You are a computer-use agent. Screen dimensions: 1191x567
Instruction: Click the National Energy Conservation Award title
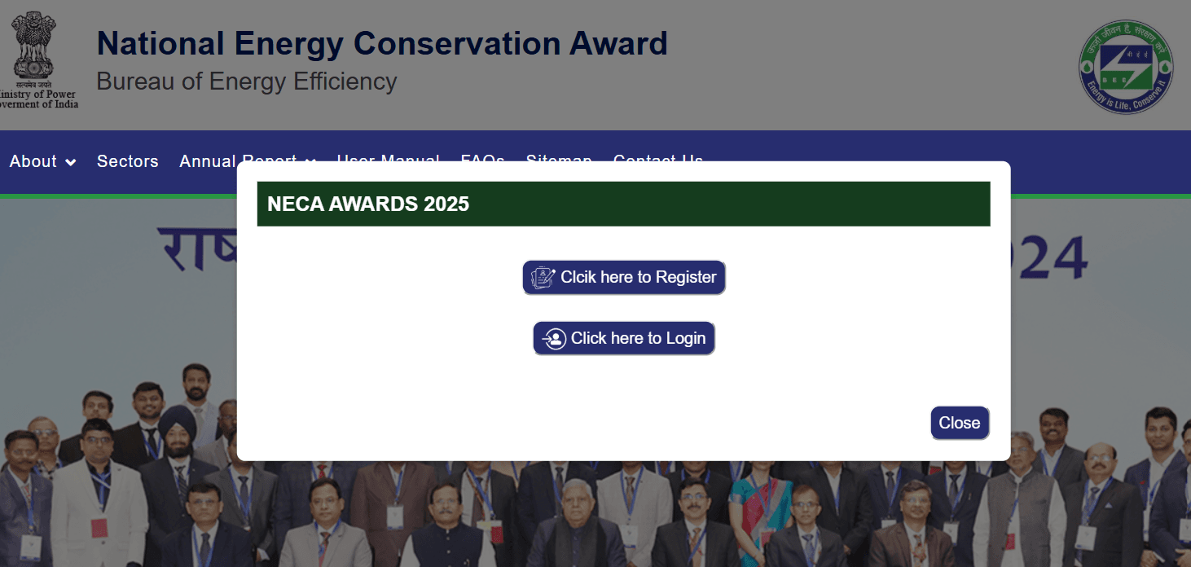pyautogui.click(x=382, y=43)
